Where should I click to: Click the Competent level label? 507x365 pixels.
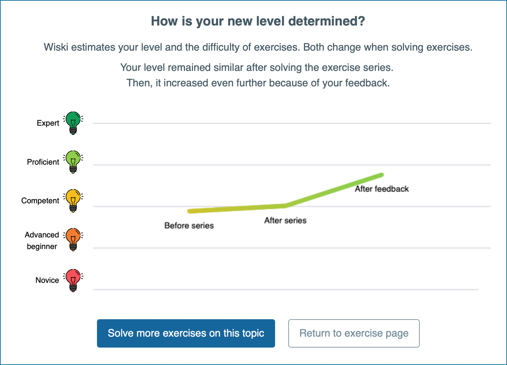point(40,201)
